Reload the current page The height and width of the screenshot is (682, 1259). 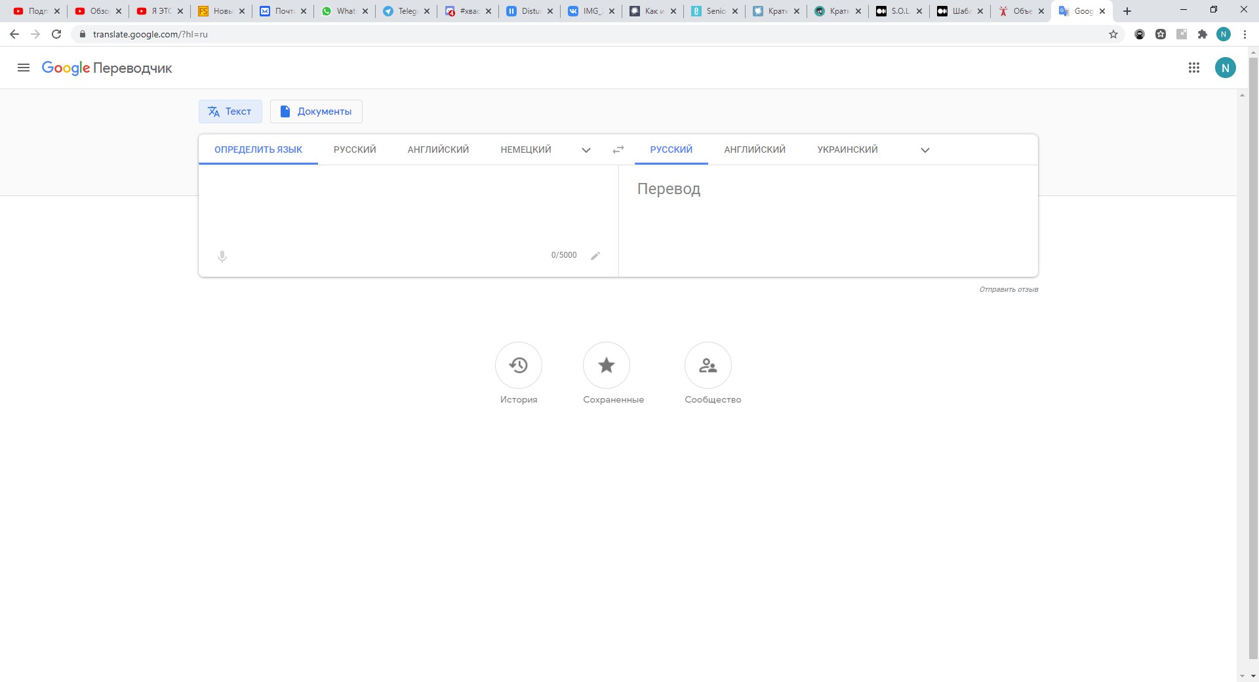pyautogui.click(x=56, y=34)
